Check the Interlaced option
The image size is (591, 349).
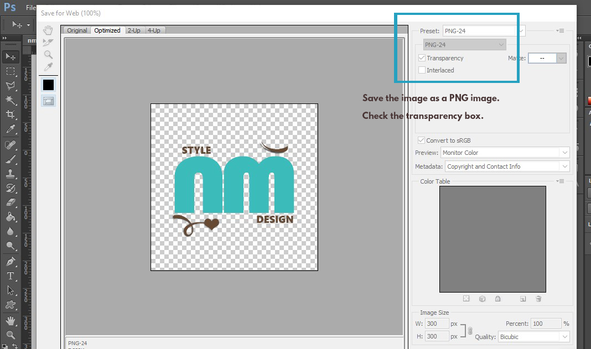coord(422,70)
